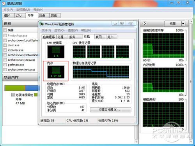Click the physical memory usage history graph
The height and width of the screenshot is (146, 195).
click(x=101, y=72)
